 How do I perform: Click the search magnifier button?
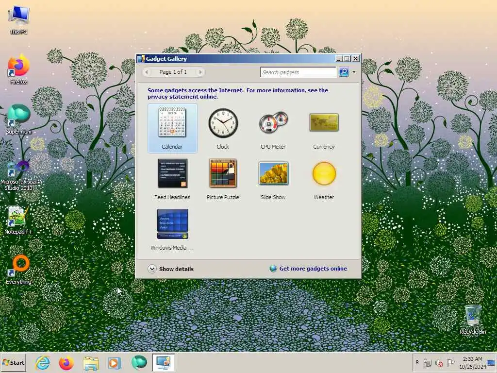344,72
